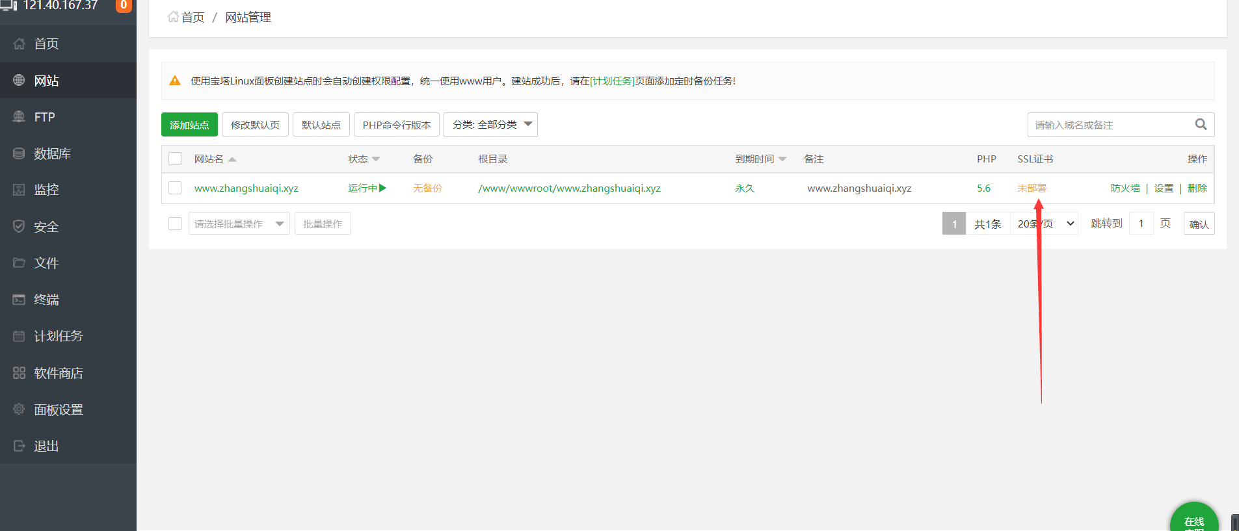Click the remark www.zhangshuaiqi.xyz cell
Image resolution: width=1239 pixels, height=531 pixels.
tap(859, 188)
